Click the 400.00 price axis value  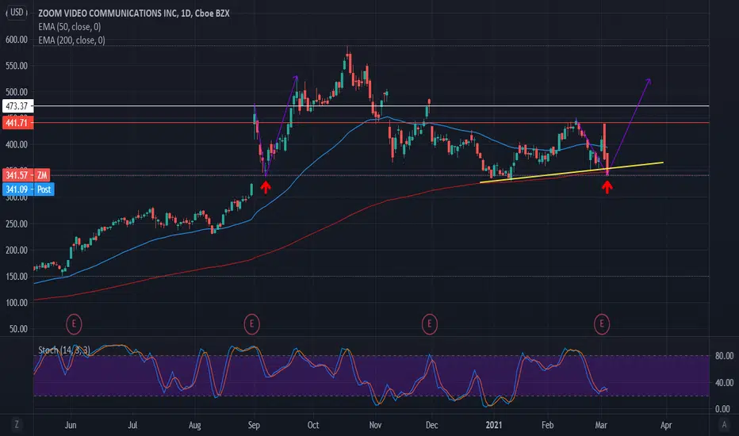tap(17, 145)
